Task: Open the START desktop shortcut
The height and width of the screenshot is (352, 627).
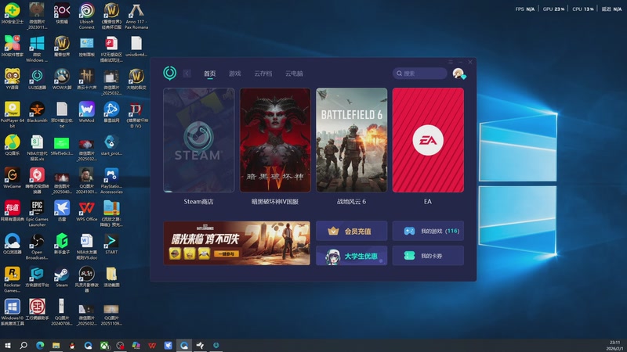Action: click(111, 243)
